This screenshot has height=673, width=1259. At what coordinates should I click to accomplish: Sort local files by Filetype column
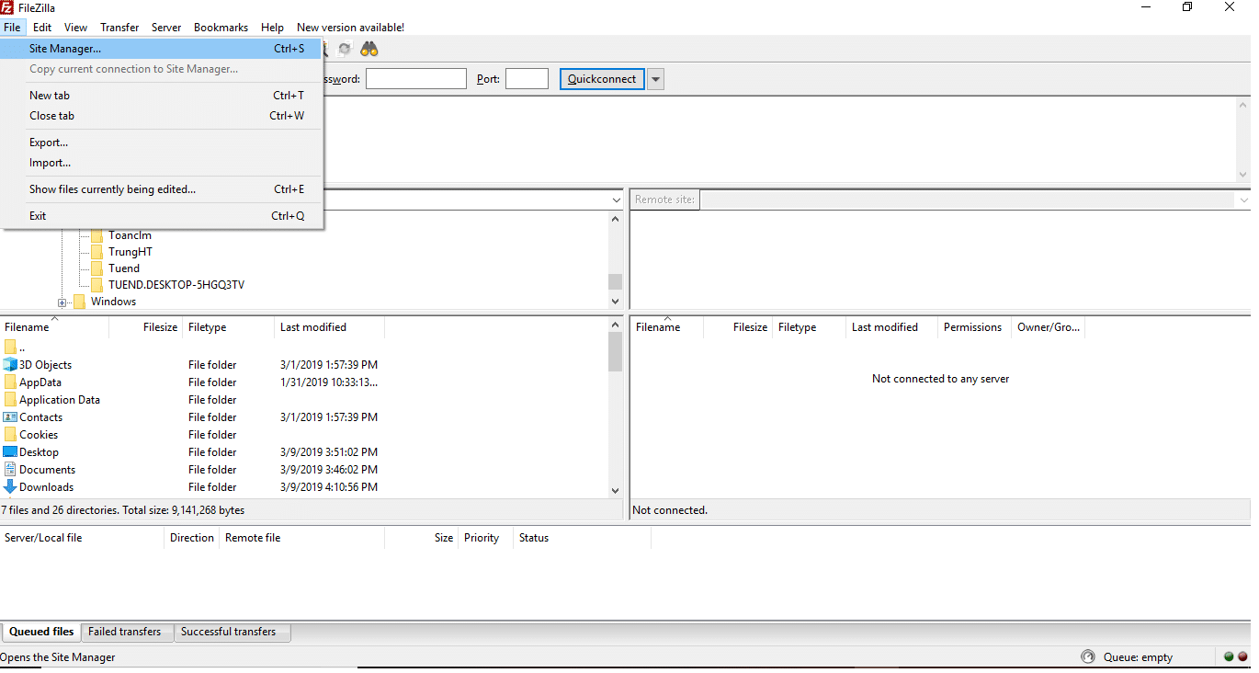click(x=229, y=327)
